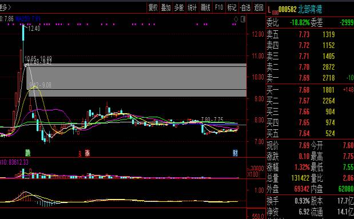Click the 12.40 peak candle
Screen dimensions: 354x219
tap(23, 33)
